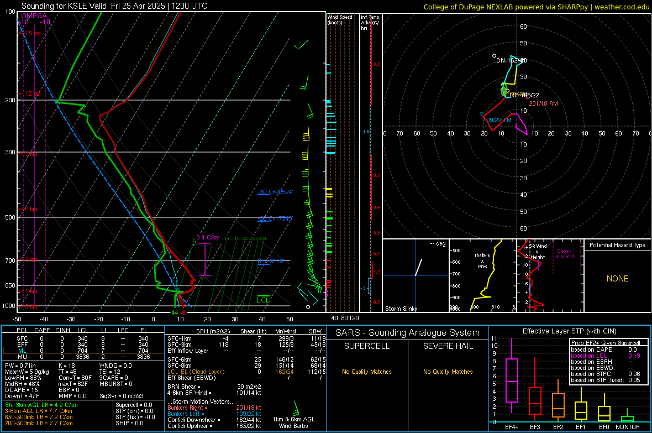Image resolution: width=652 pixels, height=433 pixels.
Task: Click the 'Supercell = 0.0' composite value
Action: 134,405
